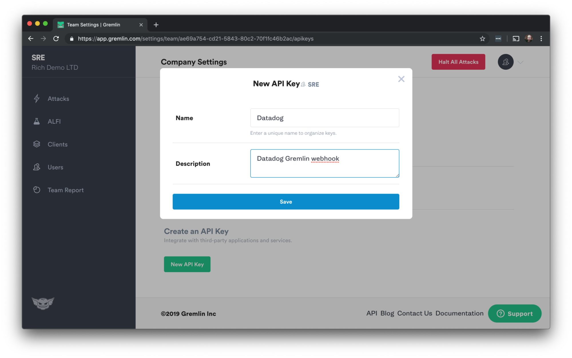Click the Support button
Image resolution: width=572 pixels, height=358 pixels.
tap(515, 313)
